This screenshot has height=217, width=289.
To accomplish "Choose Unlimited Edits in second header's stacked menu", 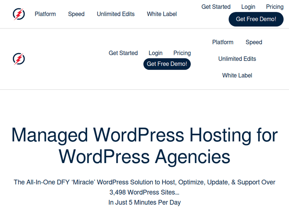I will (x=237, y=59).
